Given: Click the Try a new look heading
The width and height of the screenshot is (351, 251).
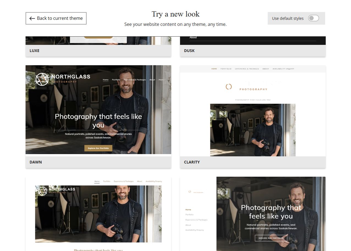Looking at the screenshot, I should tap(176, 14).
